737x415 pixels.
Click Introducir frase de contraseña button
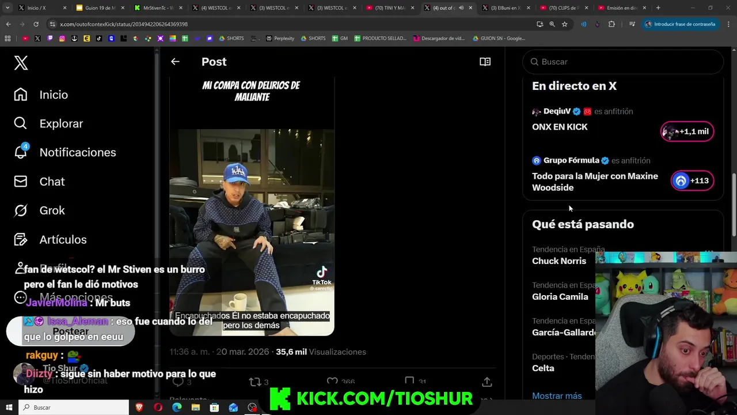click(680, 24)
